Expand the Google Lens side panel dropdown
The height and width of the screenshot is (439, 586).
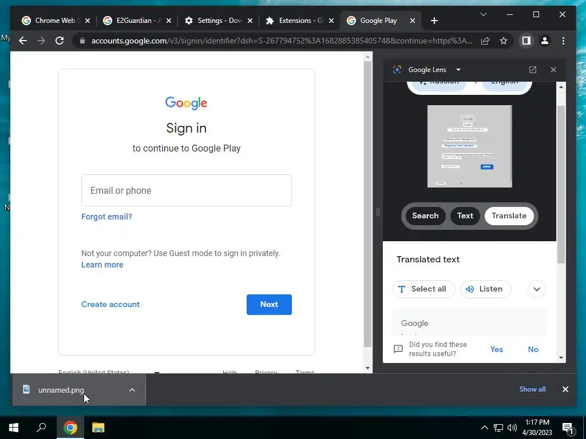pyautogui.click(x=458, y=70)
